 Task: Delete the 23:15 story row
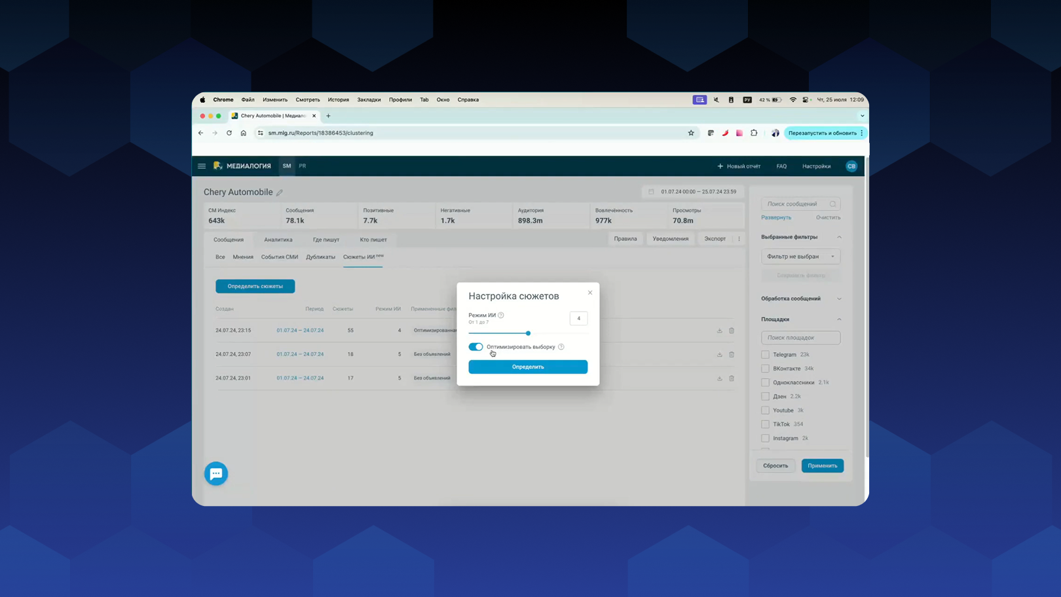tap(732, 331)
